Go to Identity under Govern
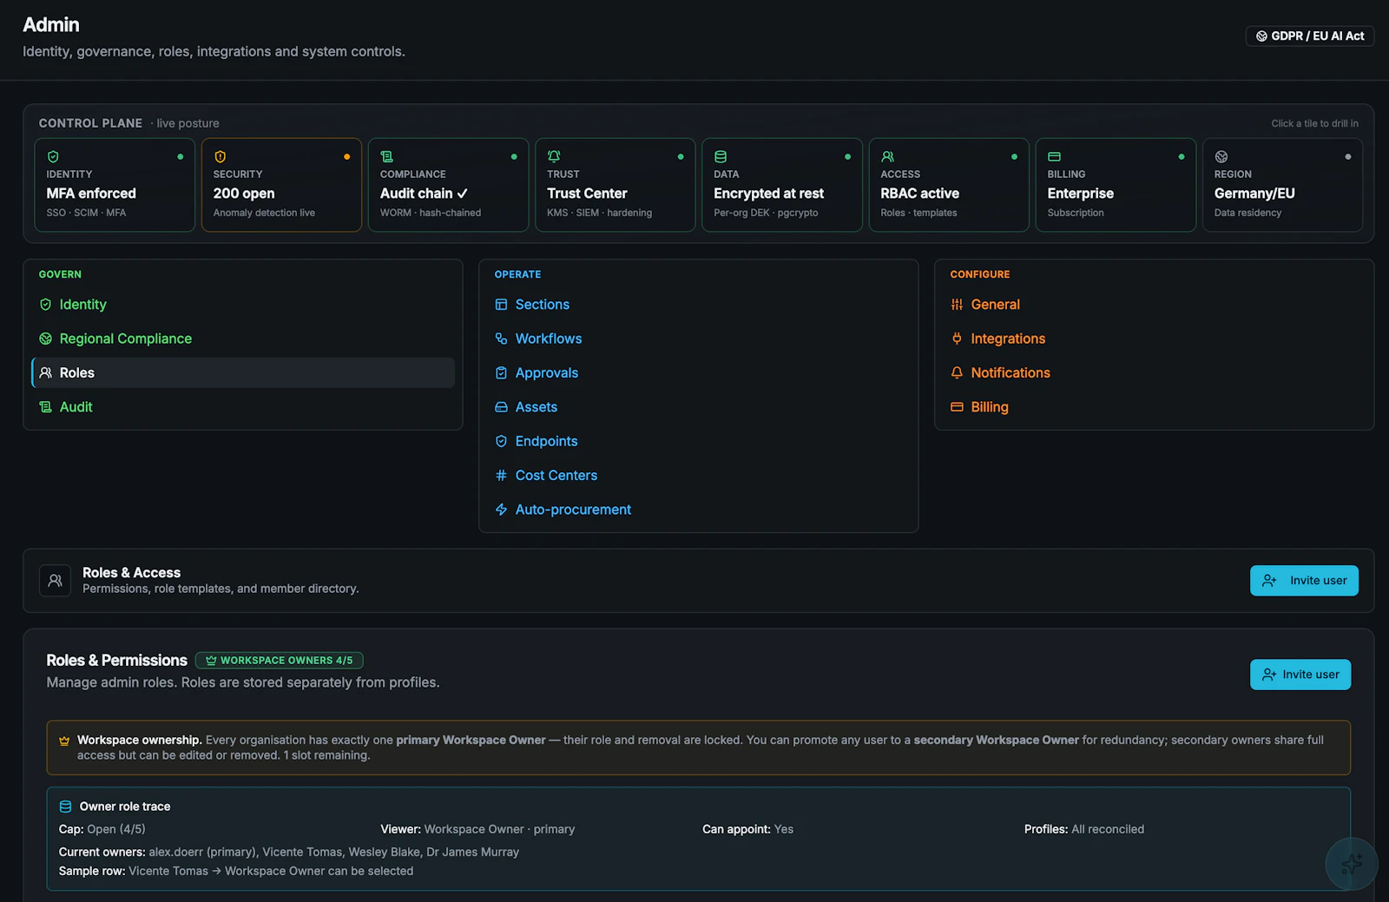 click(x=243, y=305)
